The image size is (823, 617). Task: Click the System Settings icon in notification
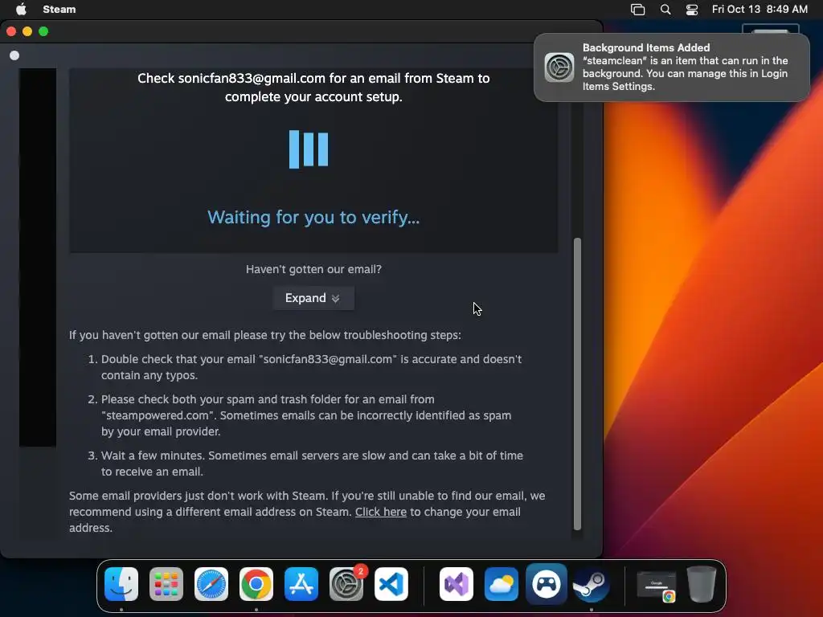click(x=559, y=67)
